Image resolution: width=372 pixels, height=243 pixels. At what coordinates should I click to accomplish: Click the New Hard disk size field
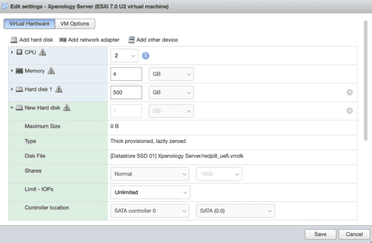[x=126, y=111]
